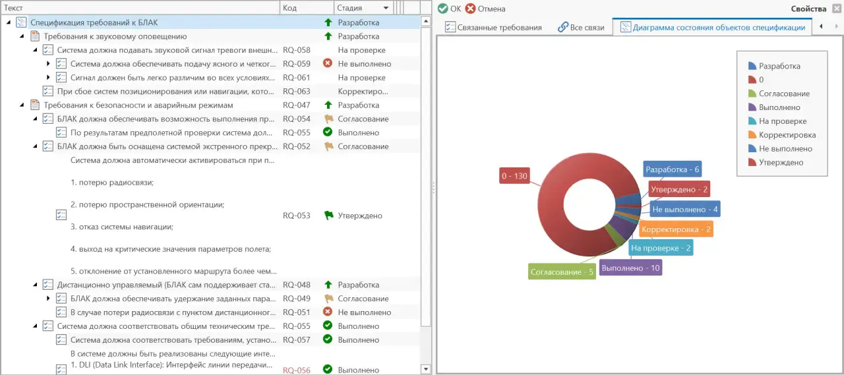Click the green arrow stage icon for RQ-047
844x375 pixels.
(328, 105)
